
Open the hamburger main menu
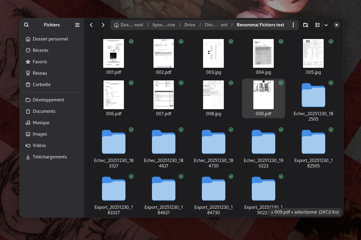pyautogui.click(x=77, y=25)
